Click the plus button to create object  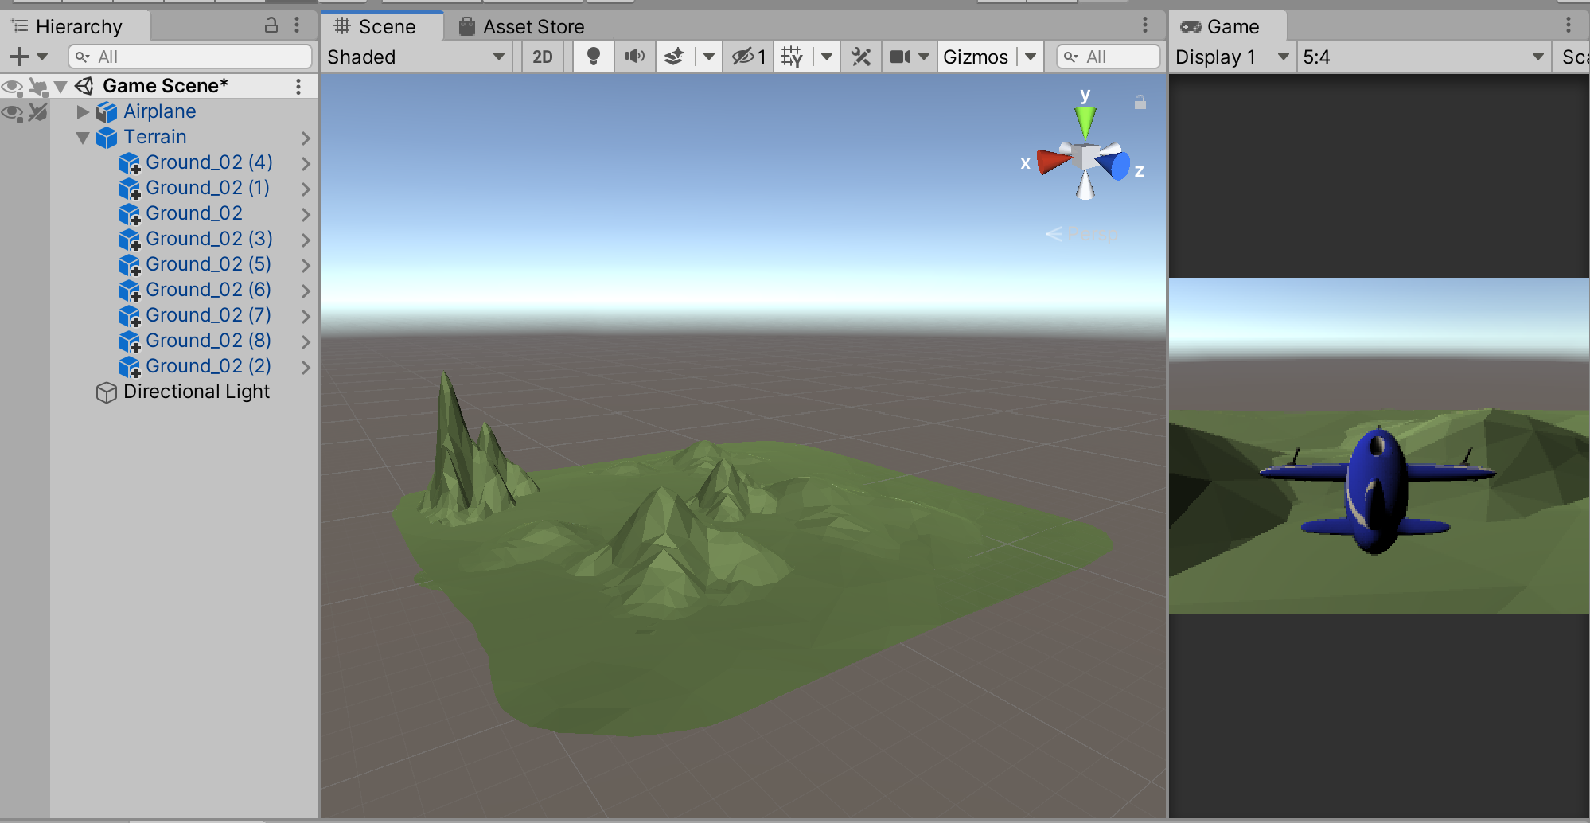click(20, 57)
